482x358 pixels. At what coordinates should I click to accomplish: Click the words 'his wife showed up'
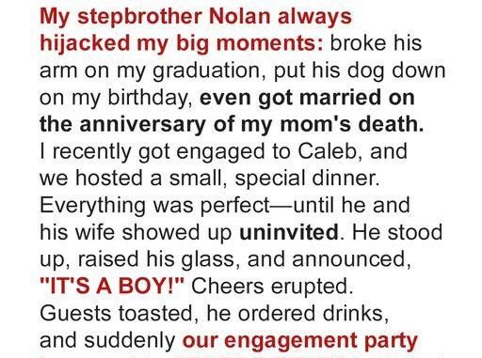click(136, 232)
